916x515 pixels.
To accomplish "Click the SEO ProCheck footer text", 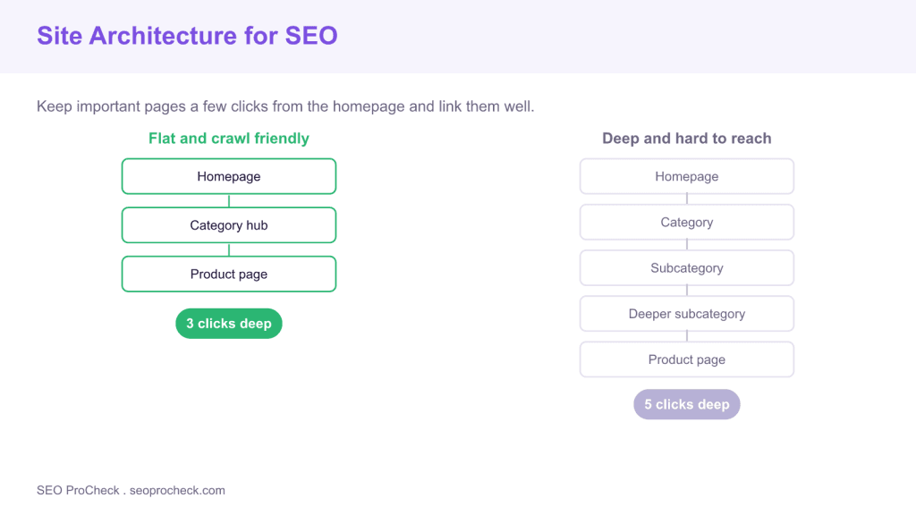I will 79,491.
